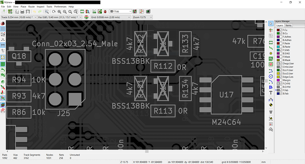Select the Route tracks tool
Image resolution: width=305 pixels, height=164 pixels.
271,48
